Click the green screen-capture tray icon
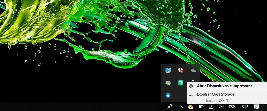Image resolution: width=267 pixels, height=111 pixels. pyautogui.click(x=180, y=83)
